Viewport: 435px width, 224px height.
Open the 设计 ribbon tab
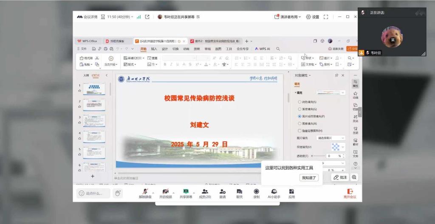(x=165, y=49)
